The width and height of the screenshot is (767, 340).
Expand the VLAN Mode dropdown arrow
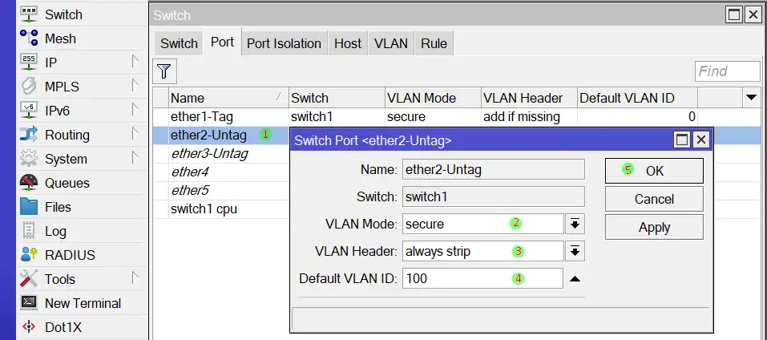(x=575, y=224)
